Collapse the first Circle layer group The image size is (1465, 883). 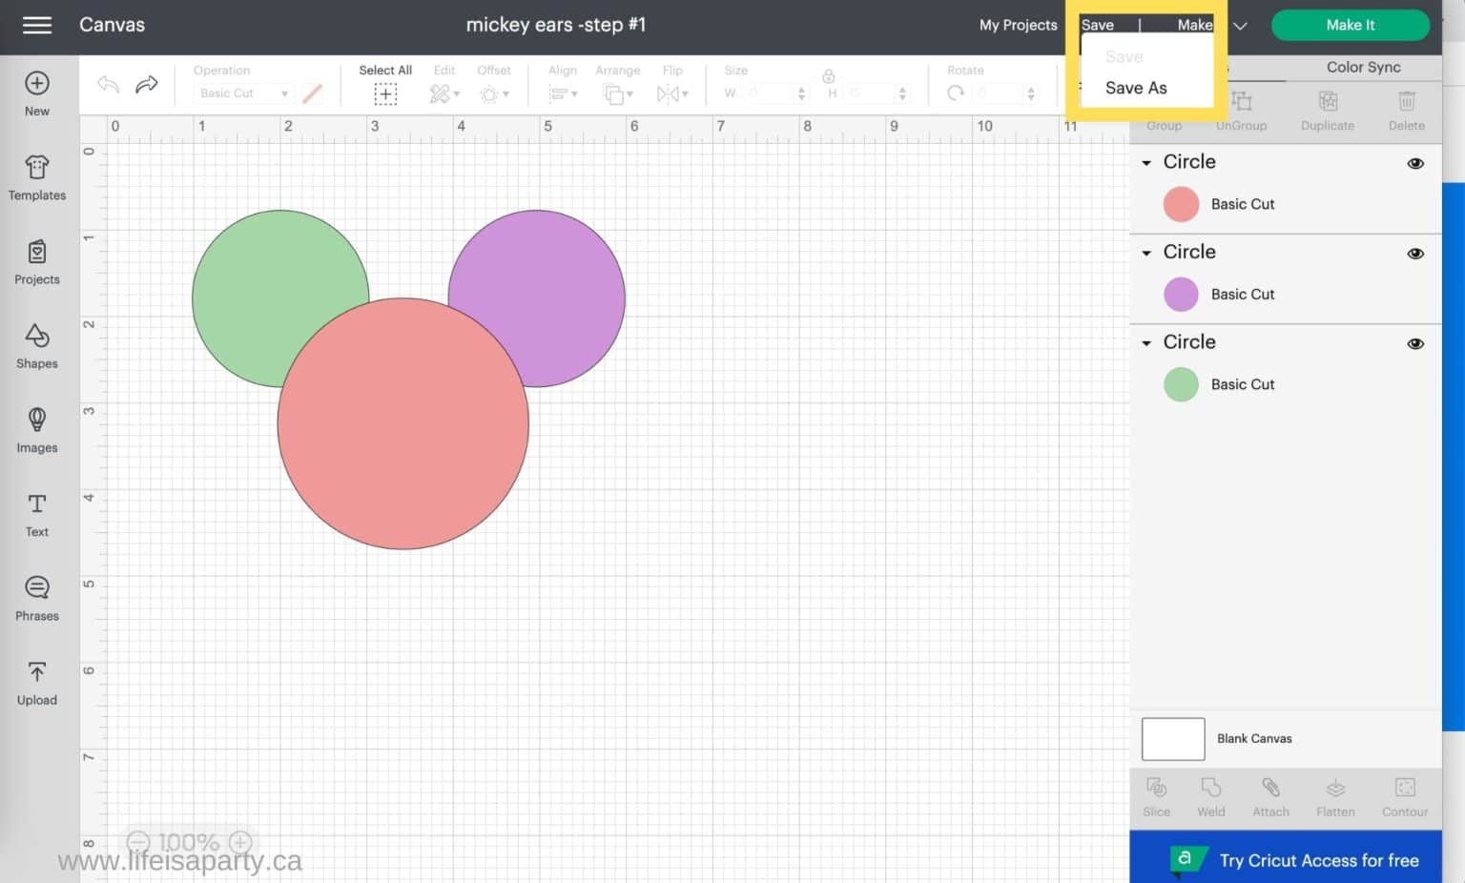(x=1146, y=163)
